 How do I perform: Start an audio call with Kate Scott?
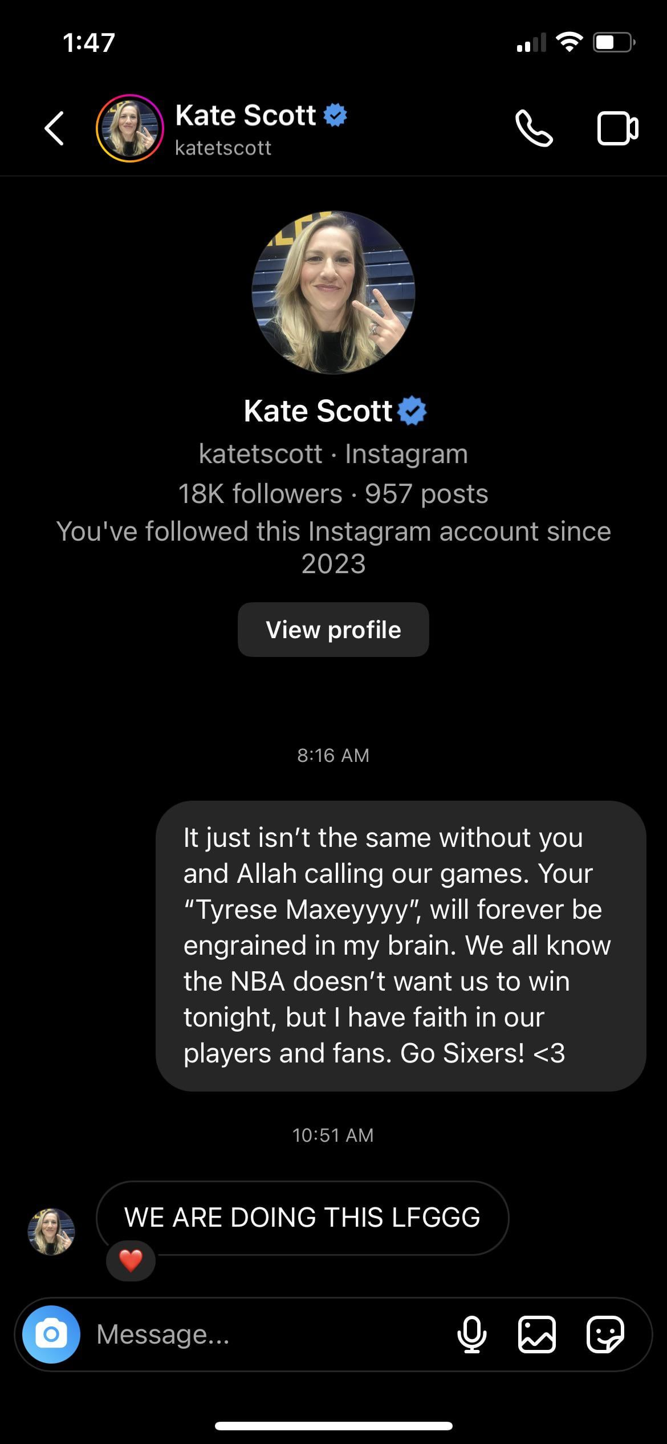[x=534, y=128]
